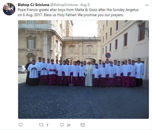The width and height of the screenshot is (152, 130).
Task: Click the cobblestone pavement in the photo
Action: (83, 102)
